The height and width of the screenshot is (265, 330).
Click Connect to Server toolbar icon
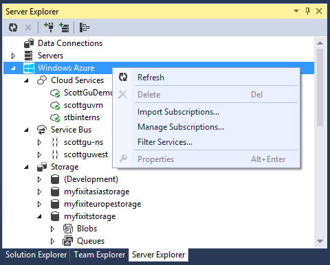coord(64,27)
